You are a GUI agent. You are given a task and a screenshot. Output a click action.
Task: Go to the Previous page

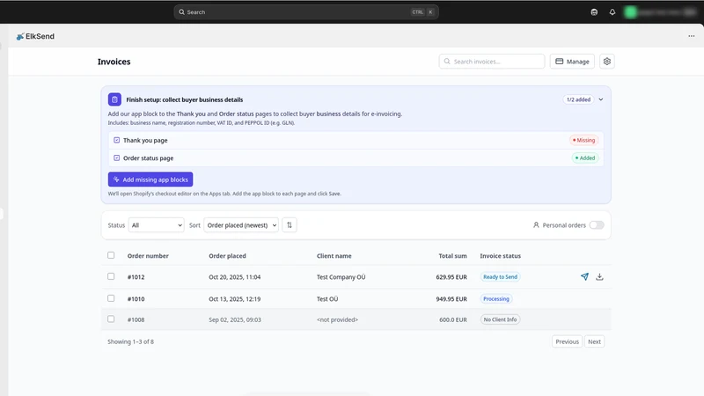567,341
